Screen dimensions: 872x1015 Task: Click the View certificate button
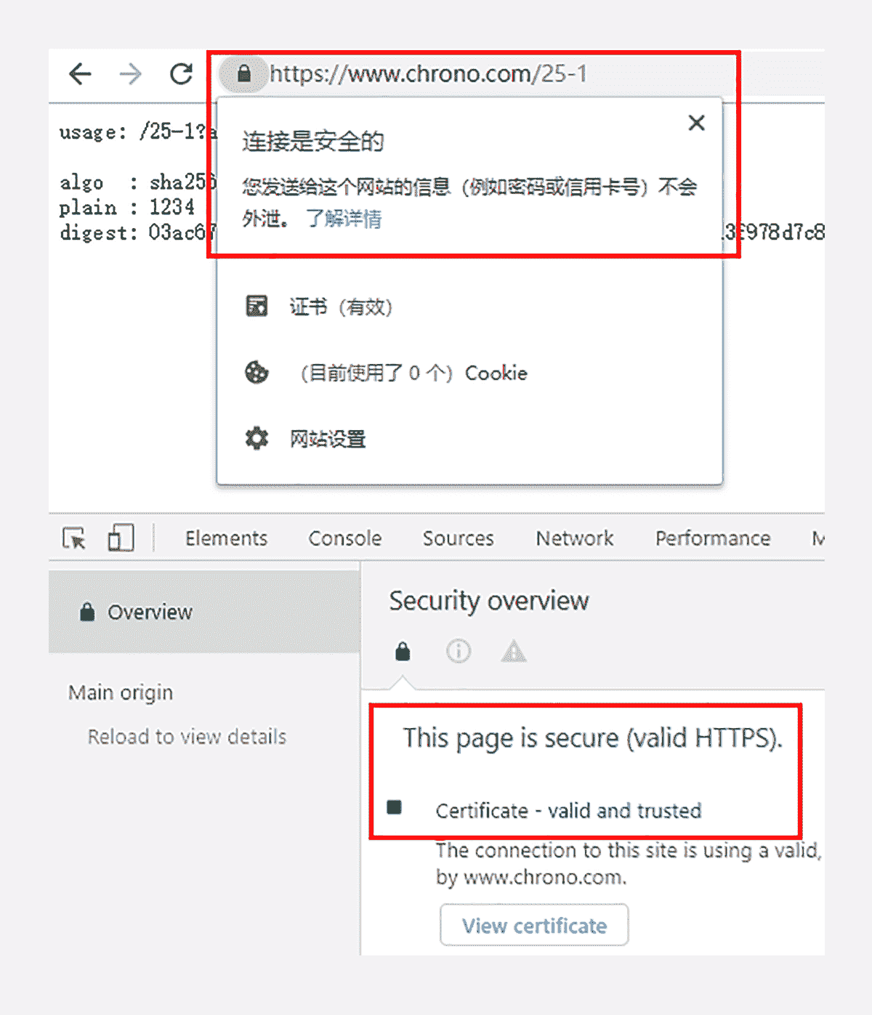pyautogui.click(x=534, y=925)
